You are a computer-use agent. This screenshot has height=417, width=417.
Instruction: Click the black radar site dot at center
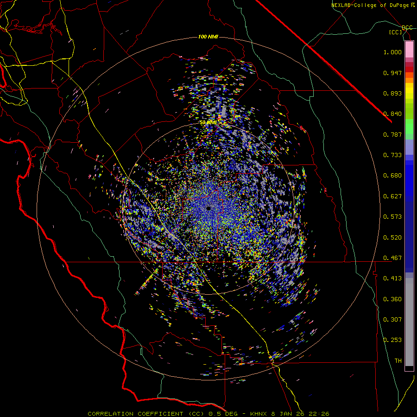[208, 208]
